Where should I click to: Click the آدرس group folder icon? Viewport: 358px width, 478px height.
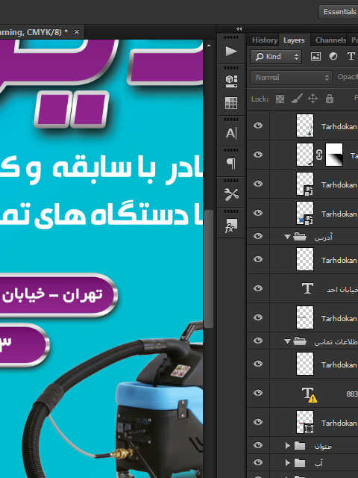coord(300,237)
